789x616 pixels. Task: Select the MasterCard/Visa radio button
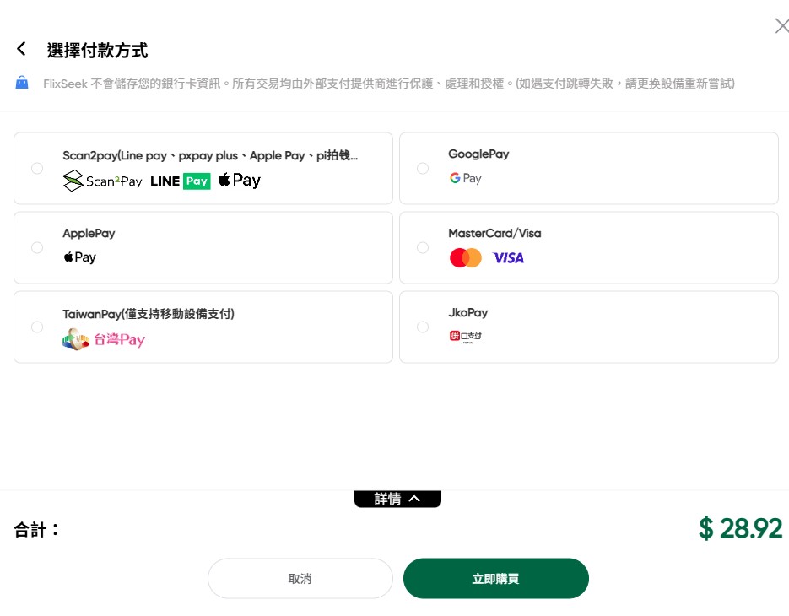point(423,247)
